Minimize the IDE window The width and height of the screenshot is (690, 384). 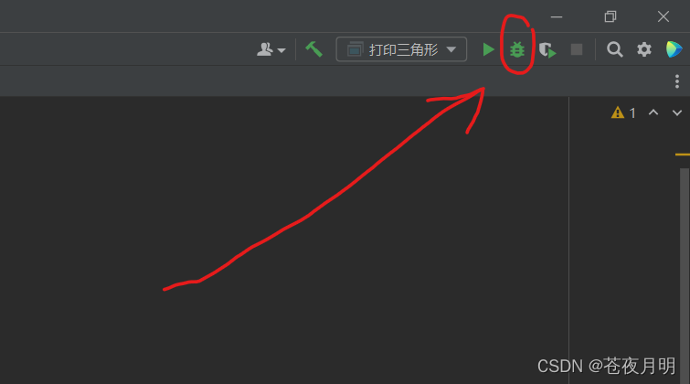coord(557,16)
